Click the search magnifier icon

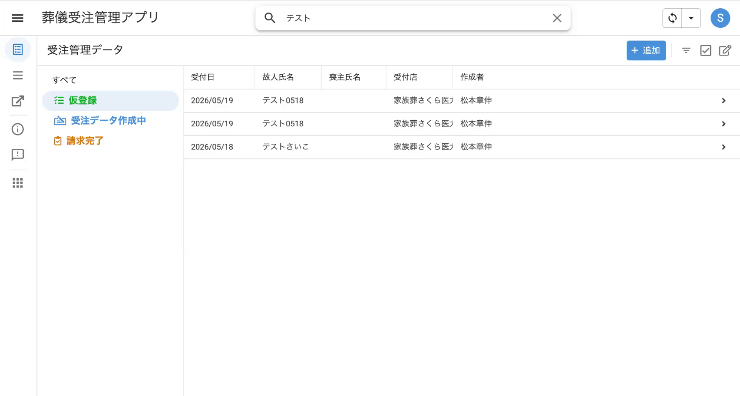[270, 18]
